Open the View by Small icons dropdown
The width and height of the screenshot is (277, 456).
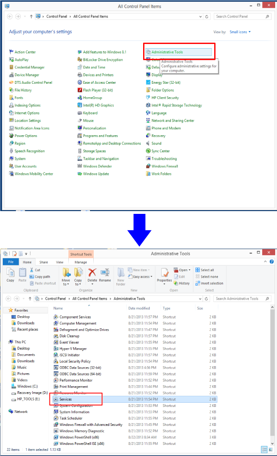(240, 32)
